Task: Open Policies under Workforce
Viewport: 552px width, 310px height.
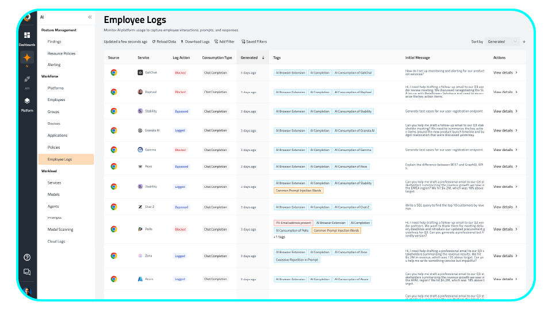Action: [54, 148]
